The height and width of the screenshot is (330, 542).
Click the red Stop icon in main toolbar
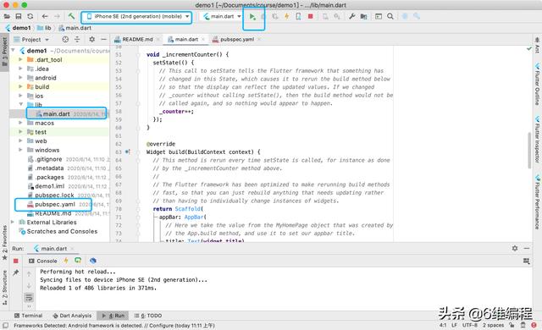[311, 16]
